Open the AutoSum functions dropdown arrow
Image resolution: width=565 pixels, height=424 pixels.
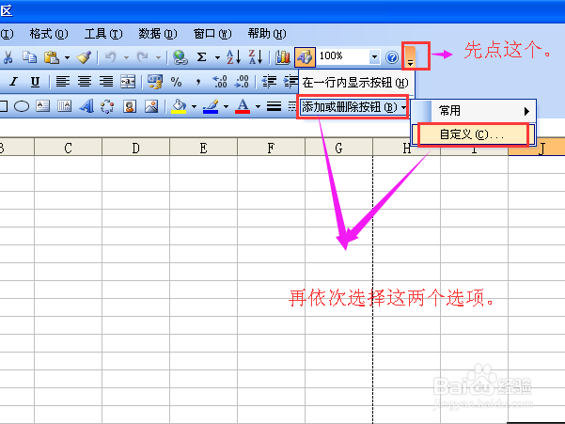coord(217,57)
